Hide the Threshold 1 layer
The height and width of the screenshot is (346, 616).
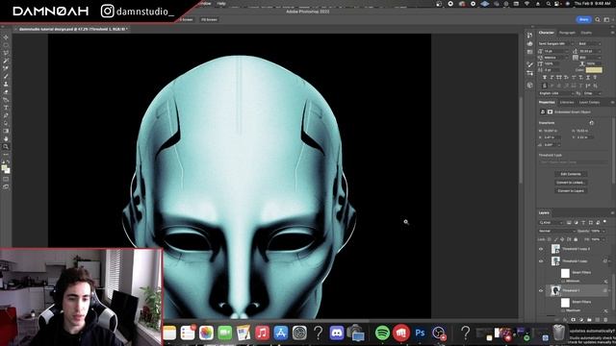pos(541,290)
